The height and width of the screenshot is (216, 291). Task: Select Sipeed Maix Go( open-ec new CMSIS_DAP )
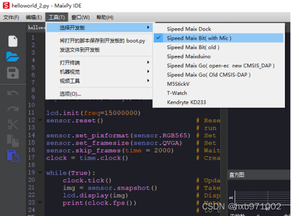tap(218, 65)
